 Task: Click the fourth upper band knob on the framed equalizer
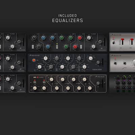(84, 79)
